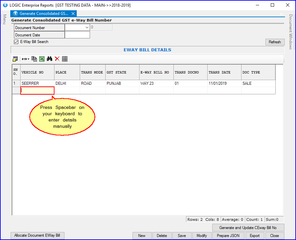Open the binoculars find tool

(49, 59)
